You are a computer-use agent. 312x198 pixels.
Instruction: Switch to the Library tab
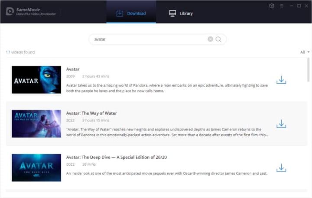[x=181, y=13]
